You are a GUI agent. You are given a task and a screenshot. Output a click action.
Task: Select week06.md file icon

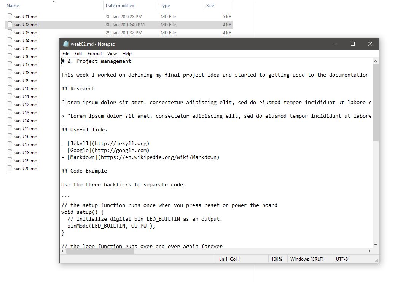click(x=10, y=57)
